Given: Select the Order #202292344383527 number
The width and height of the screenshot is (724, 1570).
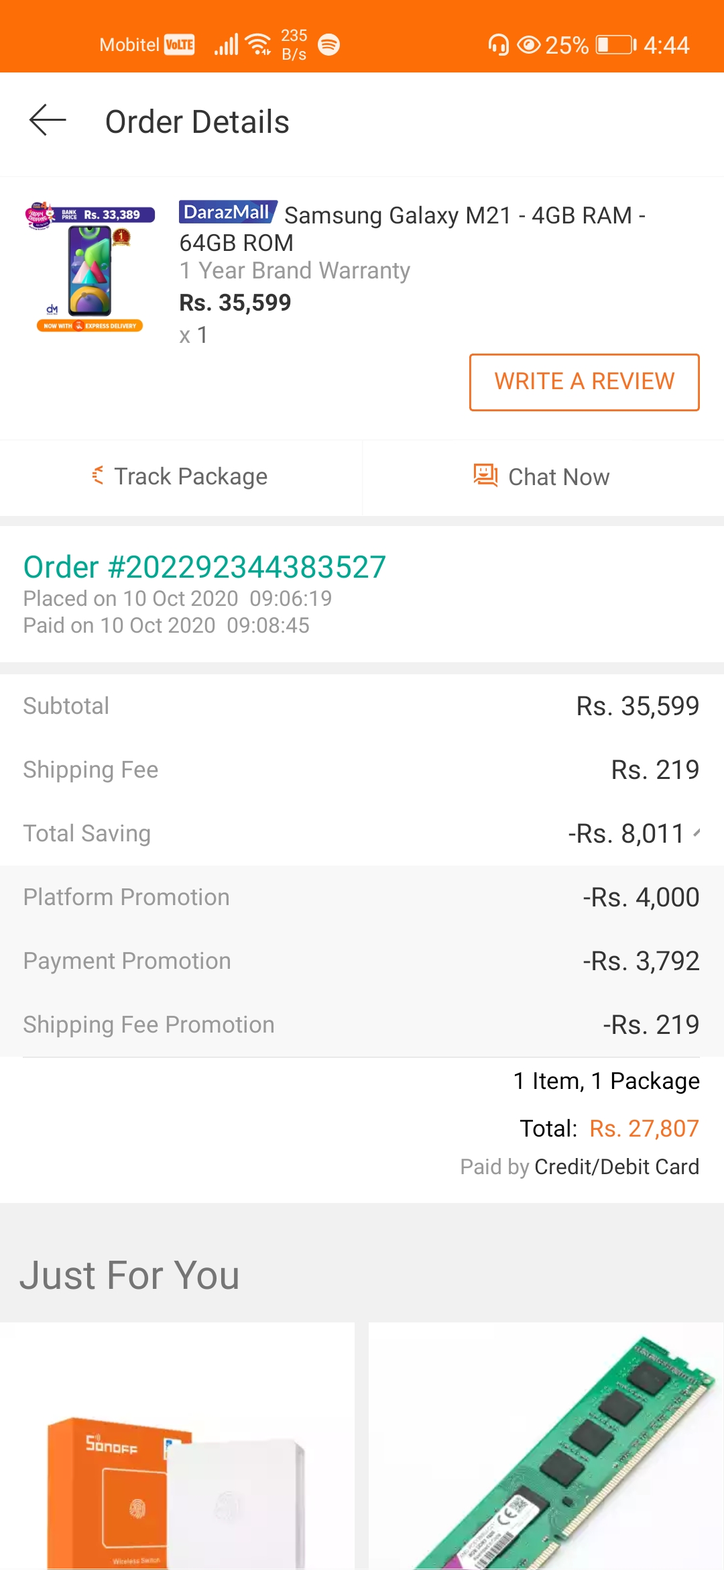Looking at the screenshot, I should tap(204, 567).
